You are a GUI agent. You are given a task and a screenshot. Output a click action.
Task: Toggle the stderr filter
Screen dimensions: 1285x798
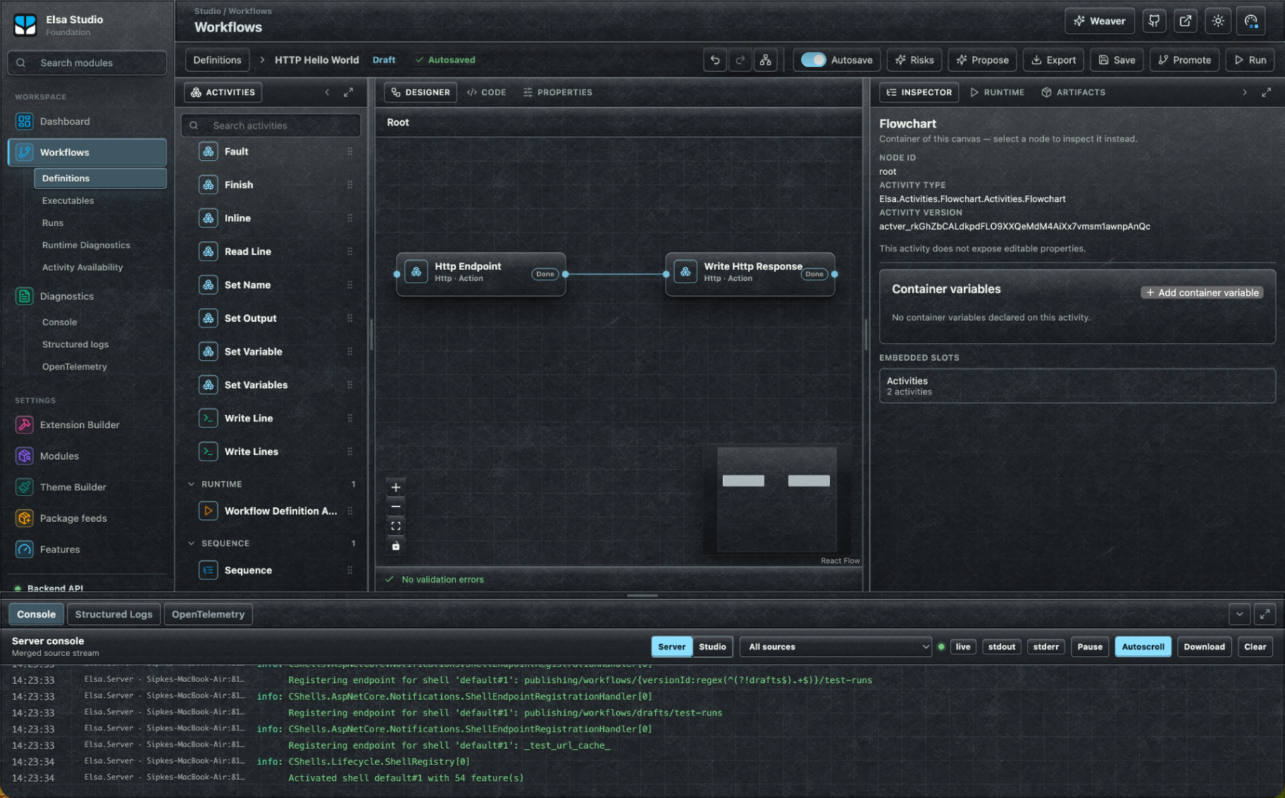point(1045,647)
